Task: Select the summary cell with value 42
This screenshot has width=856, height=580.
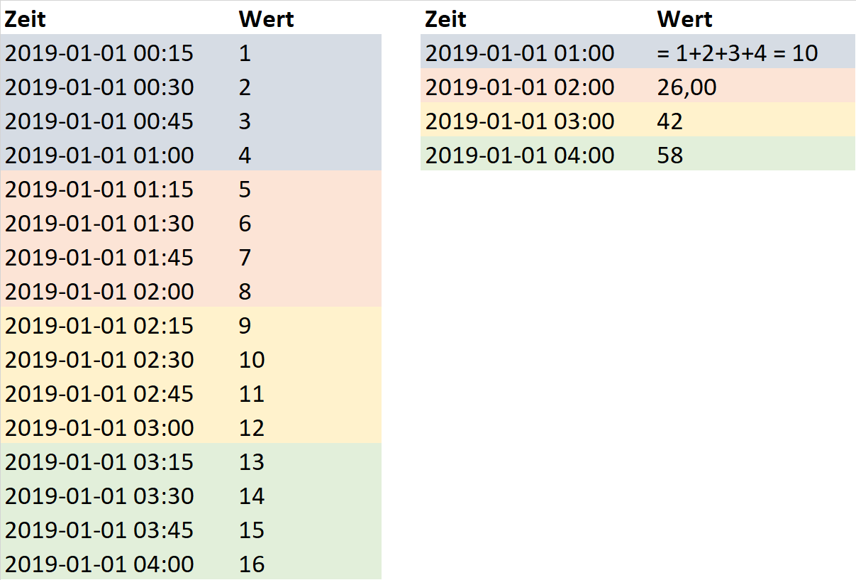Action: click(x=670, y=121)
